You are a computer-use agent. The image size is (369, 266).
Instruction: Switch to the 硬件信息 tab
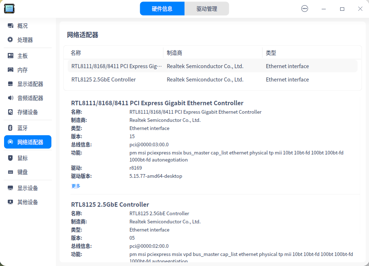pyautogui.click(x=162, y=9)
